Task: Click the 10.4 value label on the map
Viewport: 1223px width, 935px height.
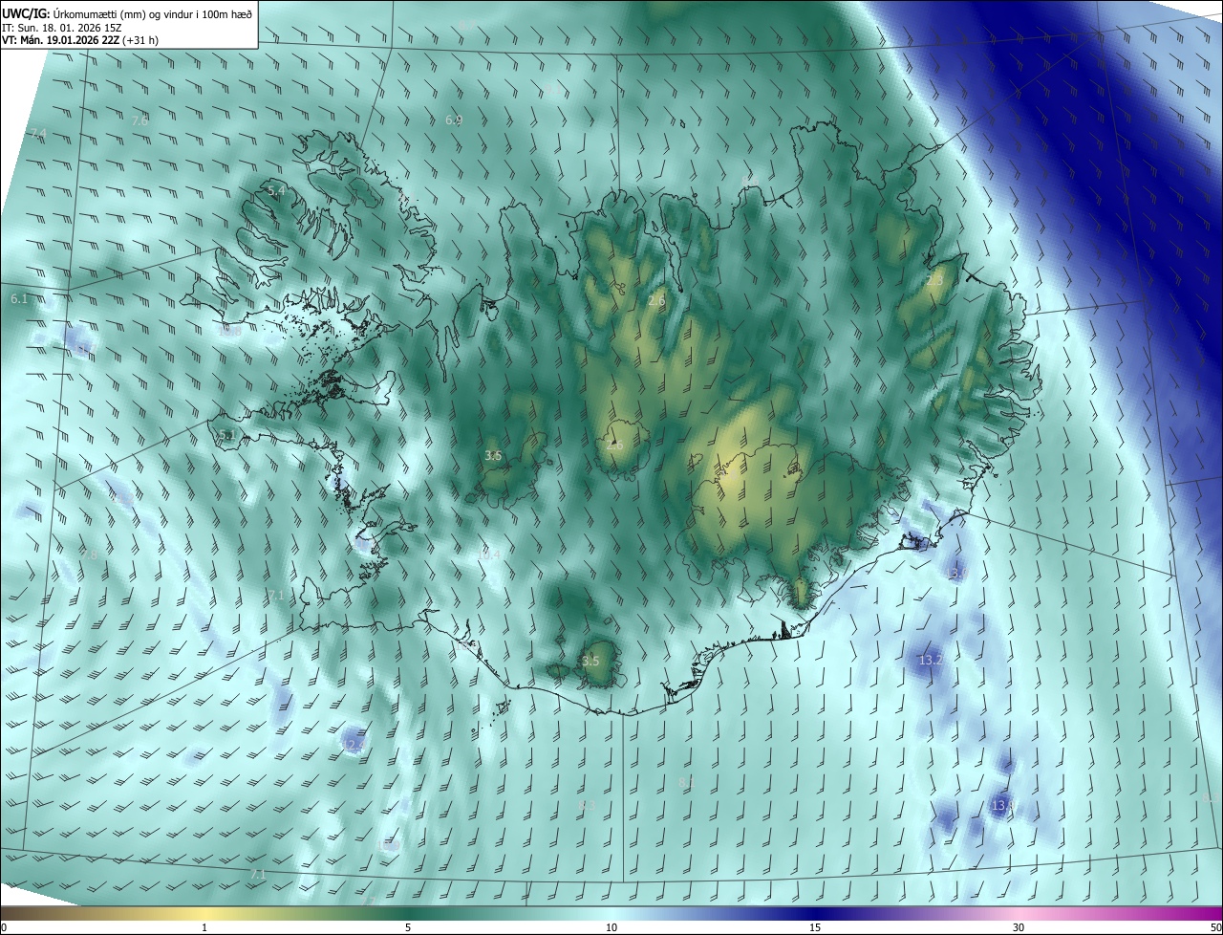Action: [x=489, y=554]
